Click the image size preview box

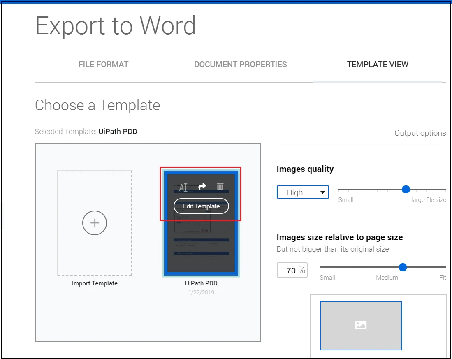pos(361,326)
